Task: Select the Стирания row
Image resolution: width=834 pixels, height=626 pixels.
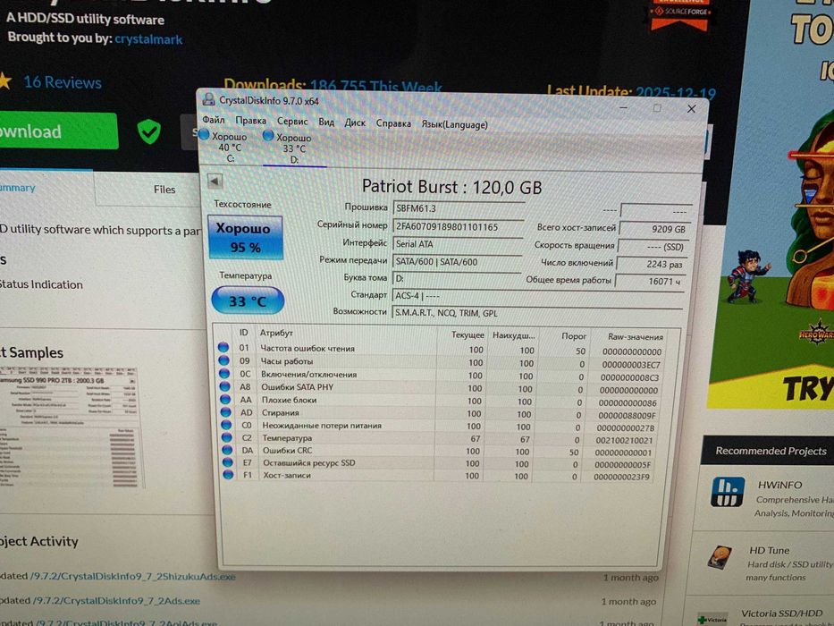Action: pyautogui.click(x=441, y=413)
